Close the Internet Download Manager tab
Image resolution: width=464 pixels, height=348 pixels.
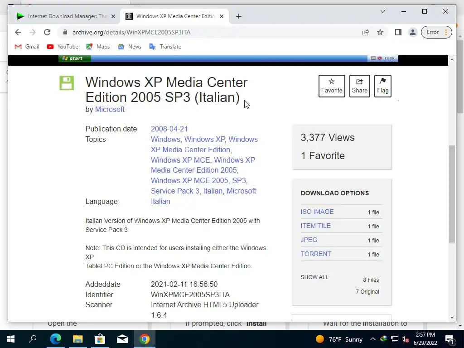(113, 16)
